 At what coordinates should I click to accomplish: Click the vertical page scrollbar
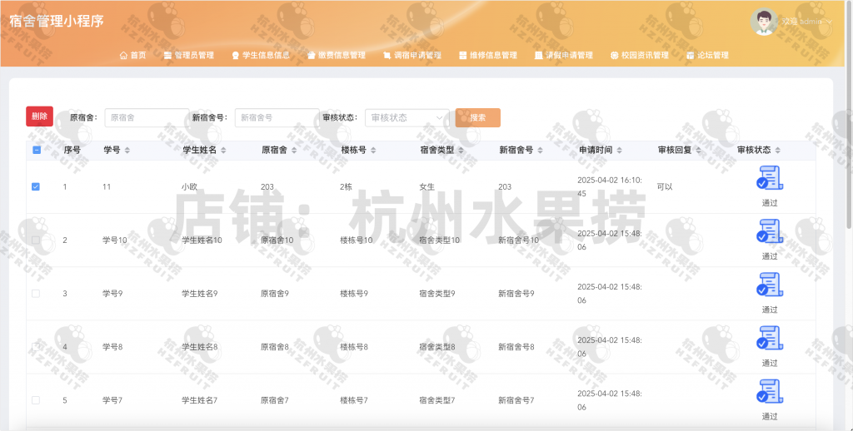pyautogui.click(x=850, y=114)
